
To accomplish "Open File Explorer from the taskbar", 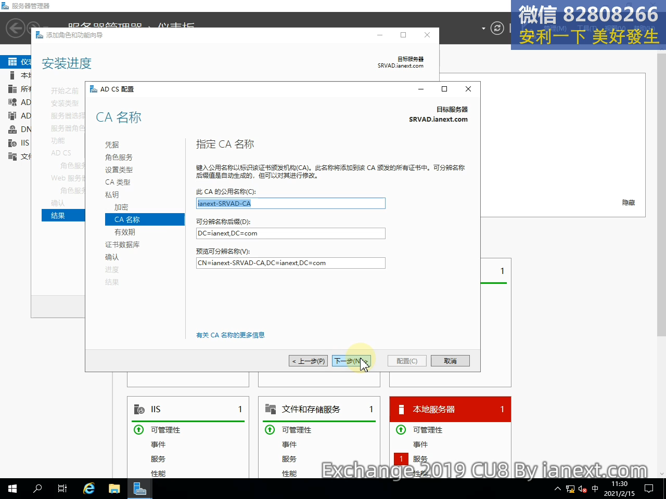I will tap(114, 489).
